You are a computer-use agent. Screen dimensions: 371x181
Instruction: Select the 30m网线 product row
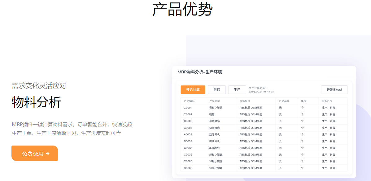click(x=214, y=148)
